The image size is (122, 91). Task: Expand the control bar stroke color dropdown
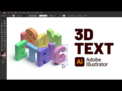(15, 16)
